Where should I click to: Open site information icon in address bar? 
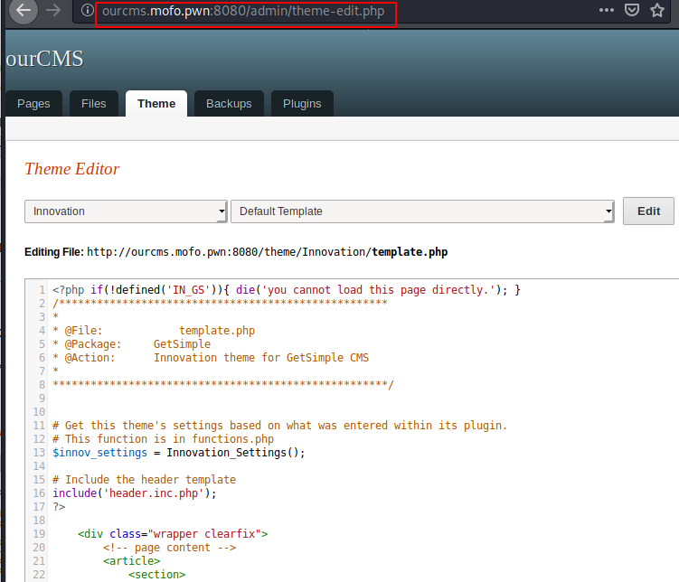click(x=88, y=10)
